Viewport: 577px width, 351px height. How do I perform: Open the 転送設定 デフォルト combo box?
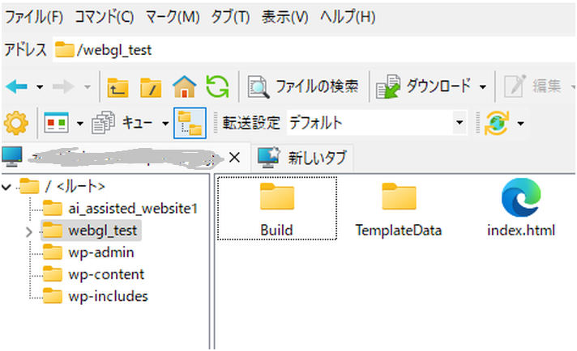click(x=377, y=123)
